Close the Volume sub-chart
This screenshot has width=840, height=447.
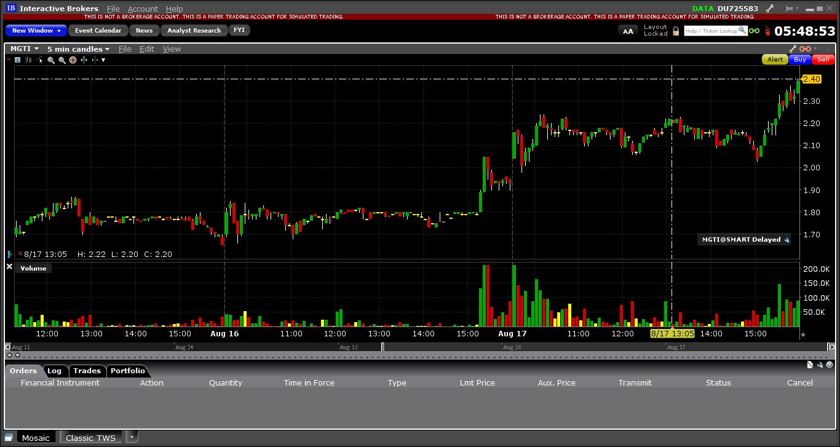click(9, 266)
